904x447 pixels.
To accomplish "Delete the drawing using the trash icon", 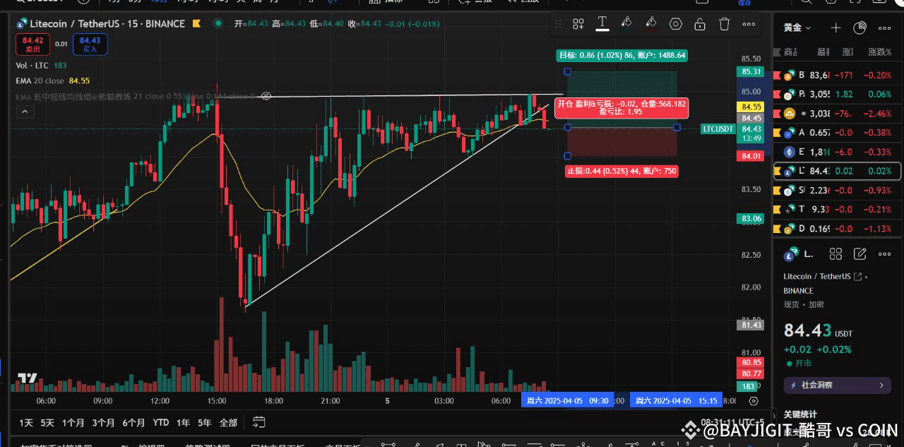I will [723, 24].
